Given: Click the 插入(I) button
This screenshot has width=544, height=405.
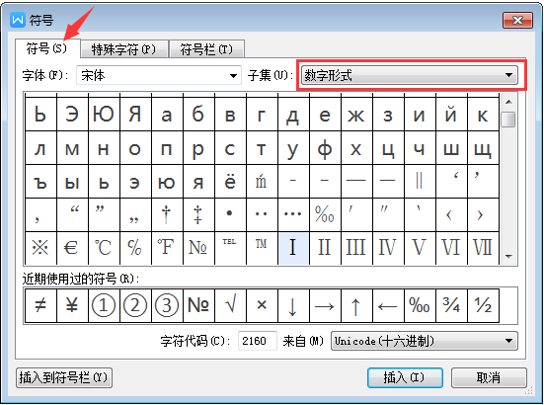Looking at the screenshot, I should click(405, 377).
